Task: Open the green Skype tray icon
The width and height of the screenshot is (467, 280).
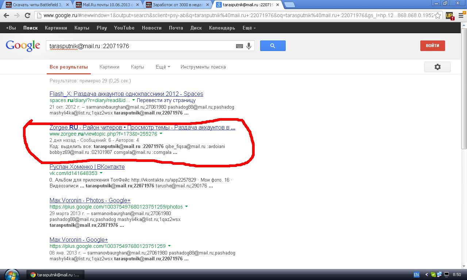Action: coord(433,275)
